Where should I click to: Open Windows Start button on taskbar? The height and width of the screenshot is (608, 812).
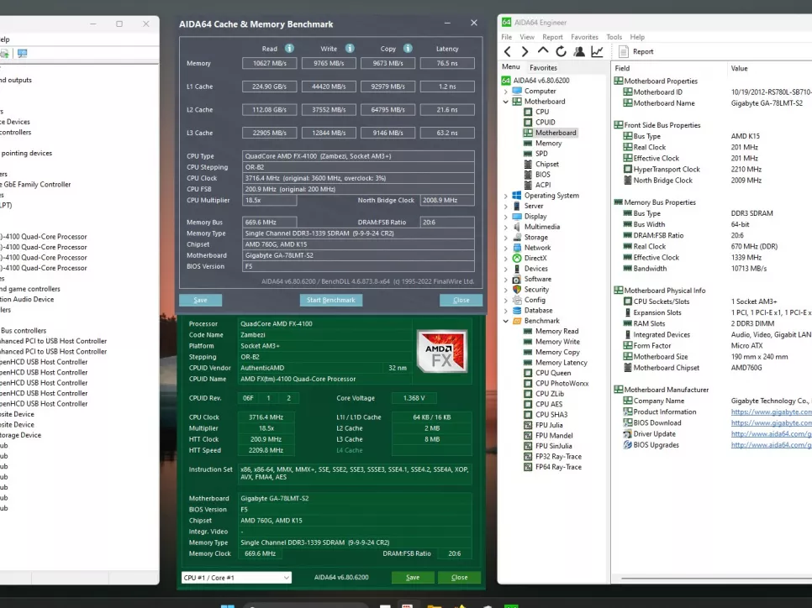click(227, 606)
